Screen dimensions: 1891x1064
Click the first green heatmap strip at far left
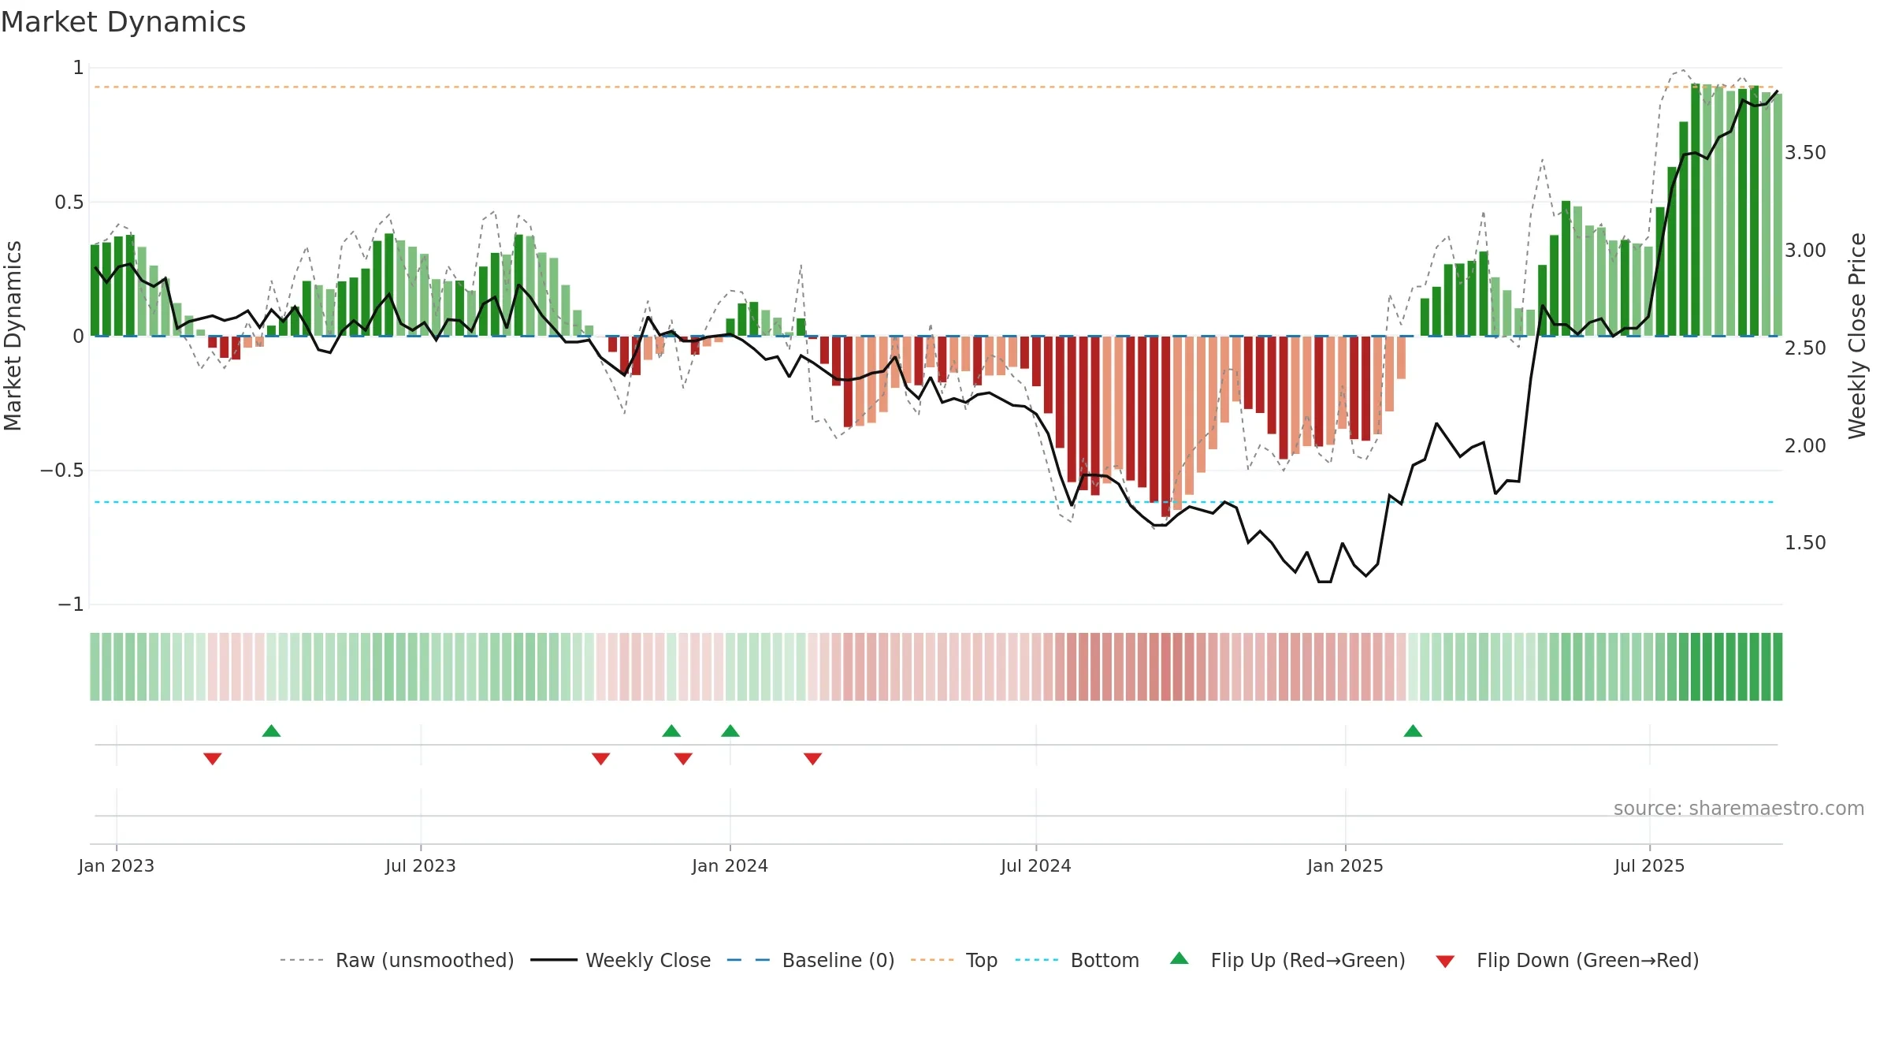point(95,667)
